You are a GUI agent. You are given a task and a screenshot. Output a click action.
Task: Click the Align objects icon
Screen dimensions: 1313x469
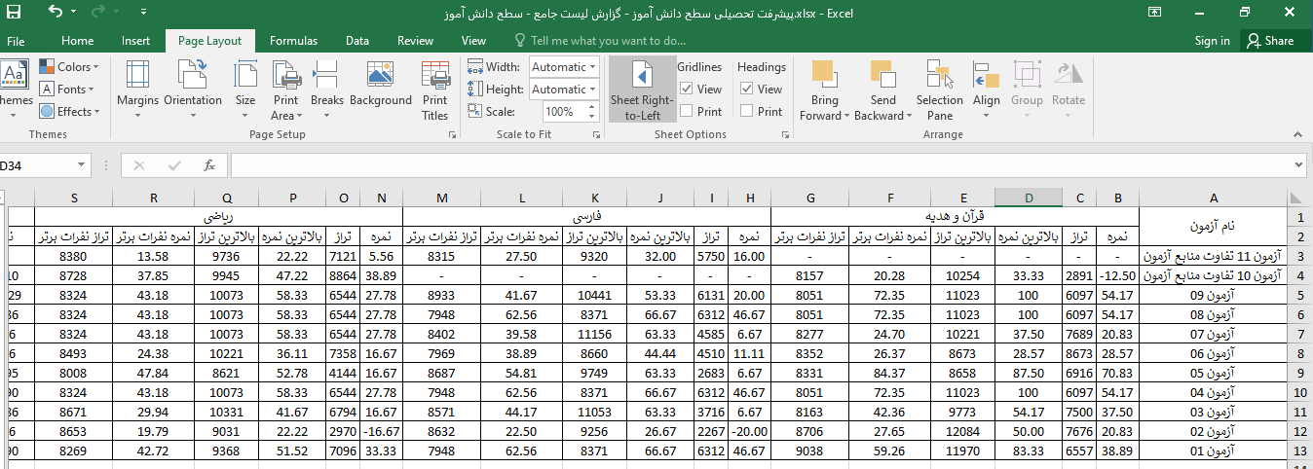coord(986,75)
